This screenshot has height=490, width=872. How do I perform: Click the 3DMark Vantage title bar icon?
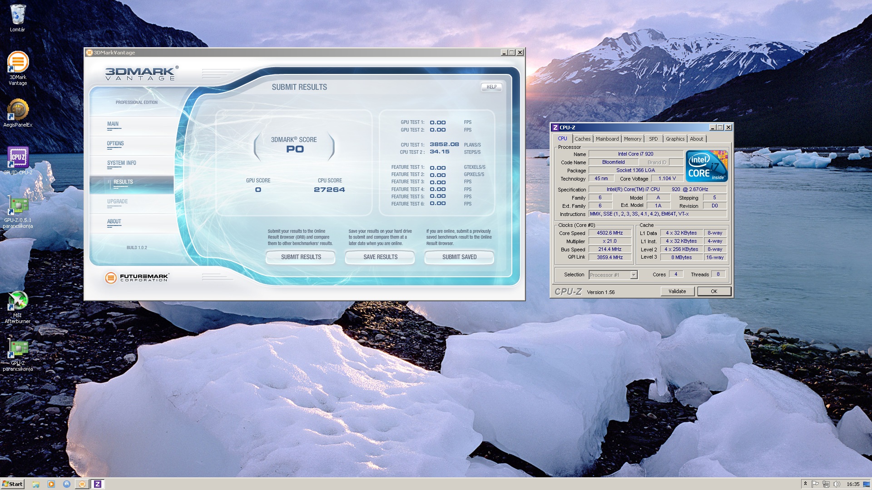[x=89, y=53]
